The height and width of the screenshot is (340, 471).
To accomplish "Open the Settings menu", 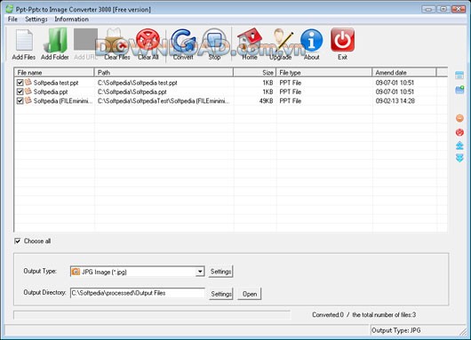I will click(x=36, y=20).
